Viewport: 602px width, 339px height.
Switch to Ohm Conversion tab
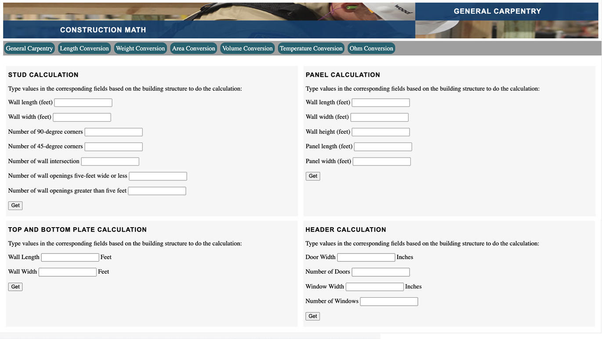click(x=371, y=48)
